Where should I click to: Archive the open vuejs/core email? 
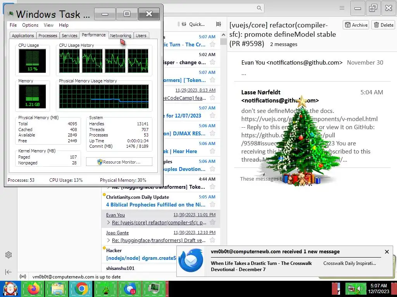click(x=356, y=25)
